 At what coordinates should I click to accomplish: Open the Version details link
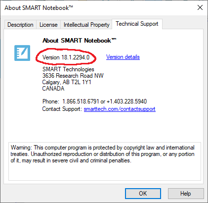pyautogui.click(x=123, y=57)
